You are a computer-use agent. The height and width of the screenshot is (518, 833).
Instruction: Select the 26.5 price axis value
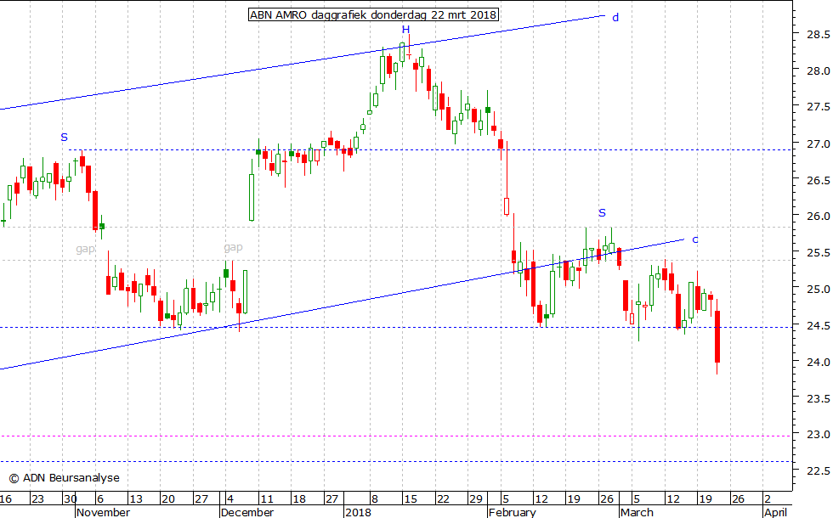(x=818, y=180)
